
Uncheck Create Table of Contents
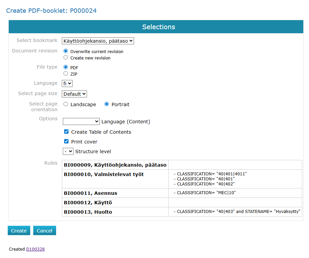pos(66,132)
